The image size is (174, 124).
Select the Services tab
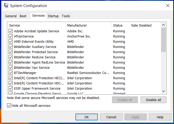coord(38,16)
